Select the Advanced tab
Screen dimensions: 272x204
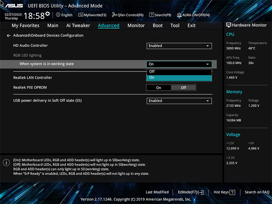[x=108, y=26]
